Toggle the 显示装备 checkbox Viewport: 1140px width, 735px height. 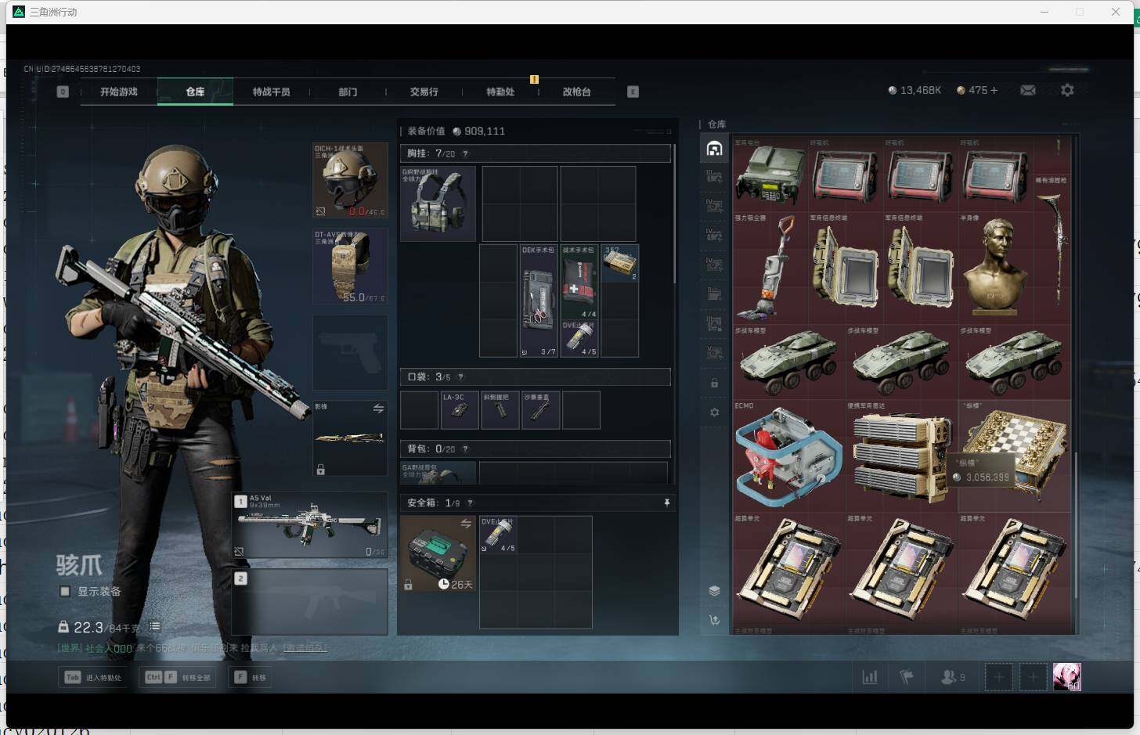click(x=65, y=591)
